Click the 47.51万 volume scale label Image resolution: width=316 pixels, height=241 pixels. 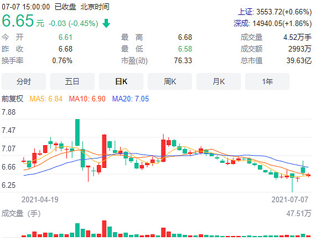pyautogui.click(x=299, y=213)
